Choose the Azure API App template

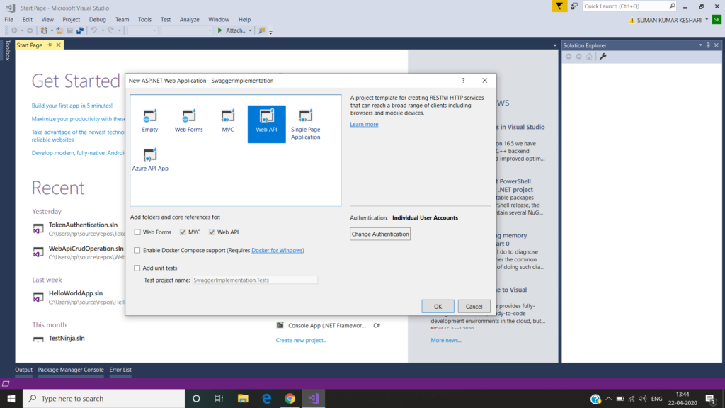click(x=150, y=159)
